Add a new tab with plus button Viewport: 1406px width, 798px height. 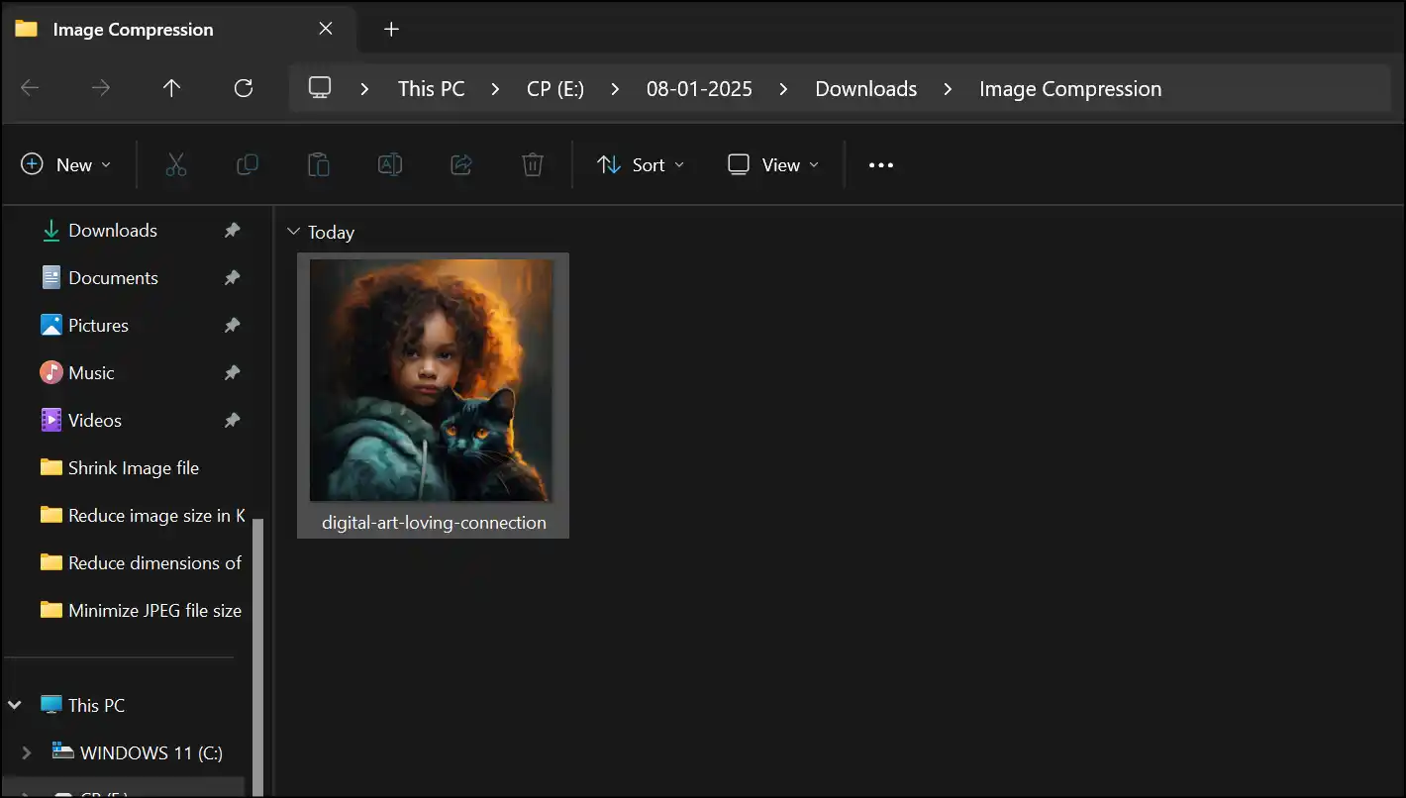[x=391, y=29]
